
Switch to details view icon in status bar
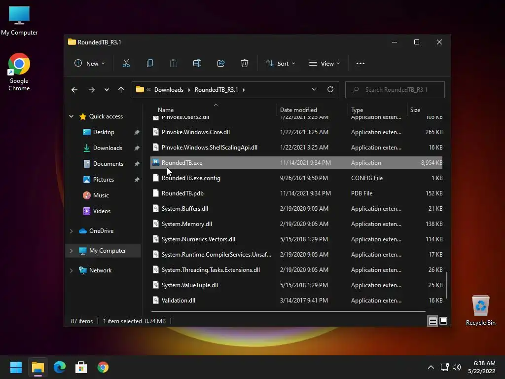coord(433,321)
